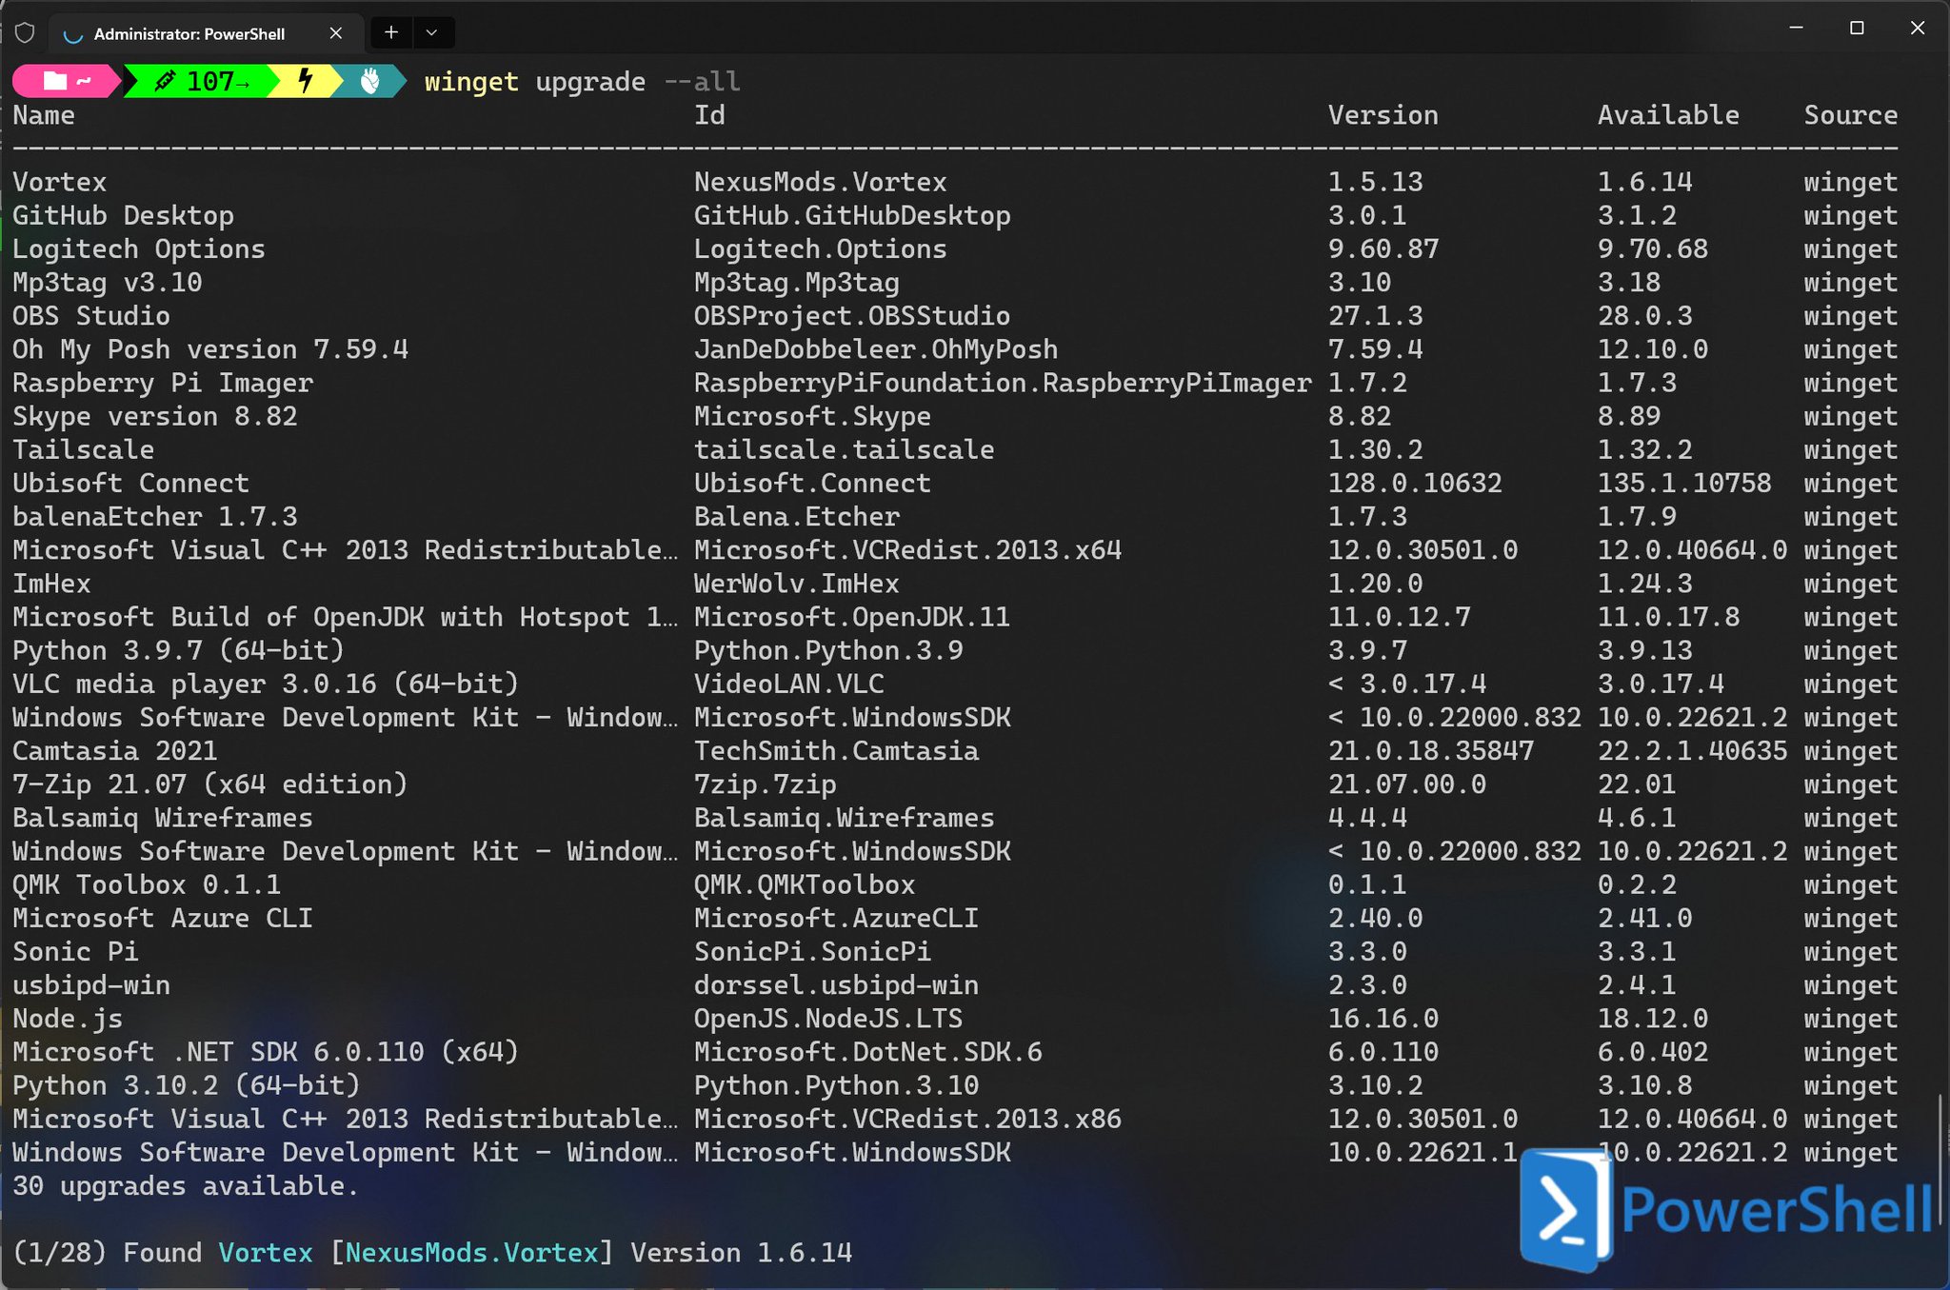Click '7zip.7zip' id

765,784
